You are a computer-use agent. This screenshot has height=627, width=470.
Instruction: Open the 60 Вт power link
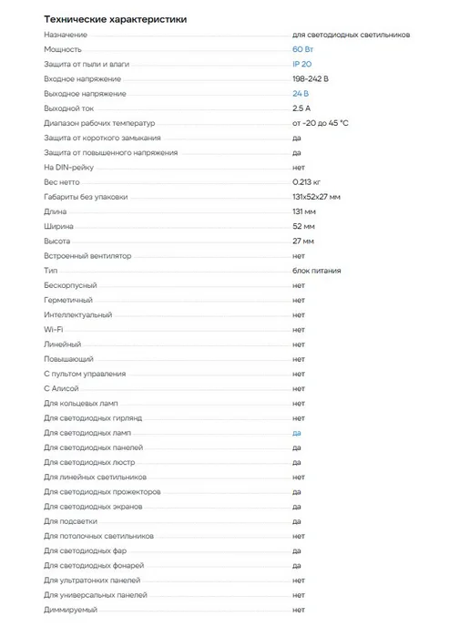pos(302,49)
